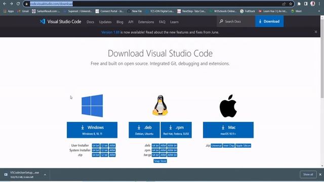The image size is (324, 182).
Task: Bookmark this page with the star icon
Action: (x=291, y=4)
